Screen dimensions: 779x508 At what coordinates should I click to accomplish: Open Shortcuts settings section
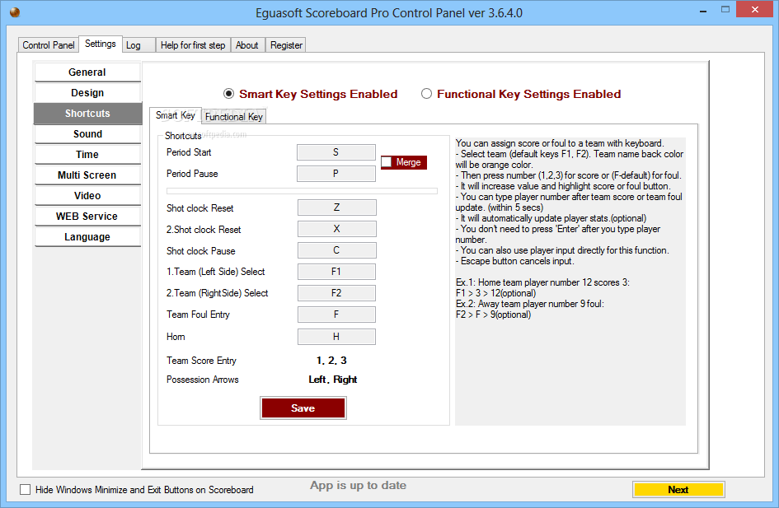[87, 114]
